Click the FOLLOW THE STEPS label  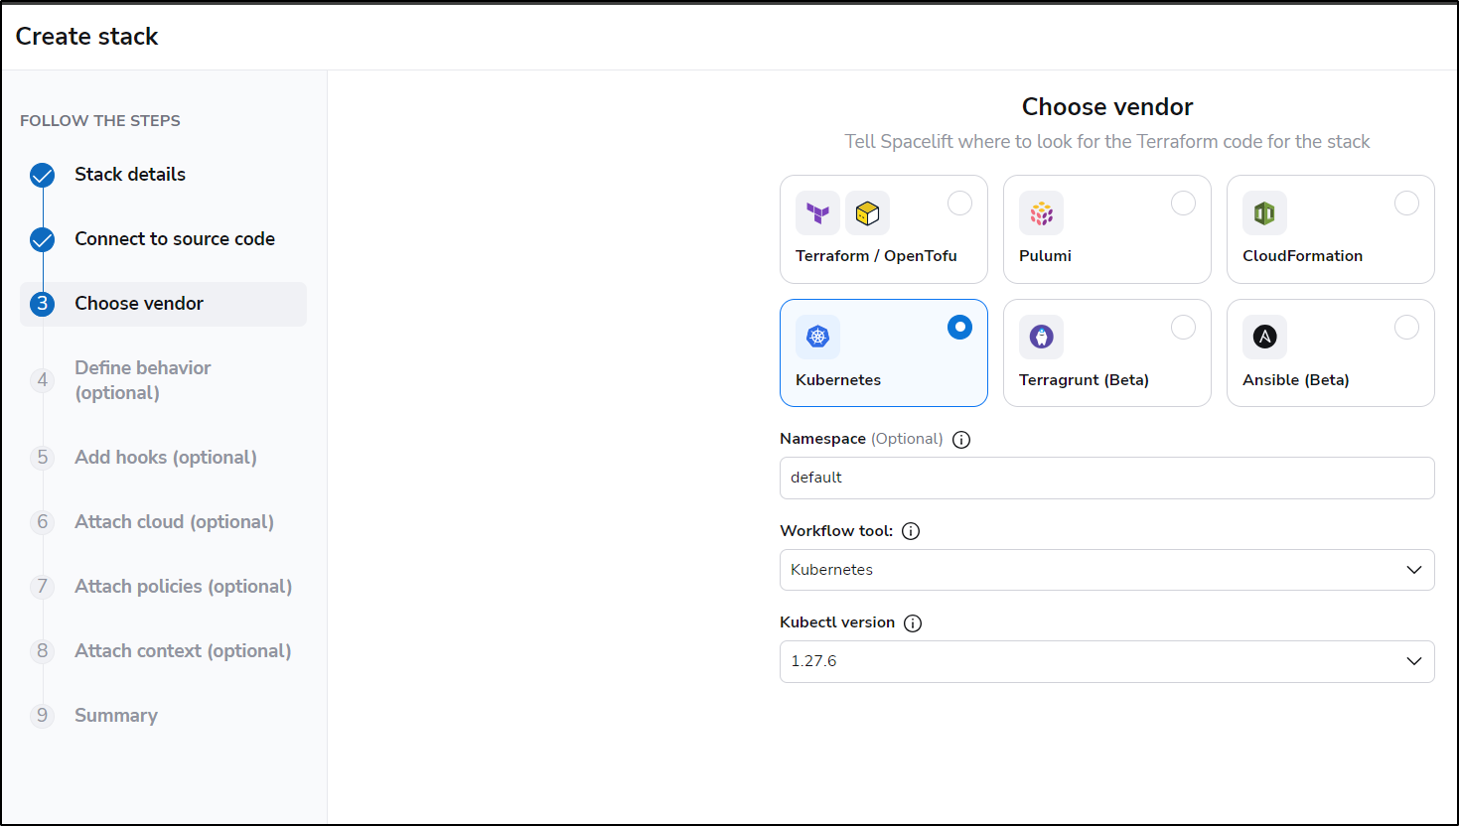click(x=100, y=121)
